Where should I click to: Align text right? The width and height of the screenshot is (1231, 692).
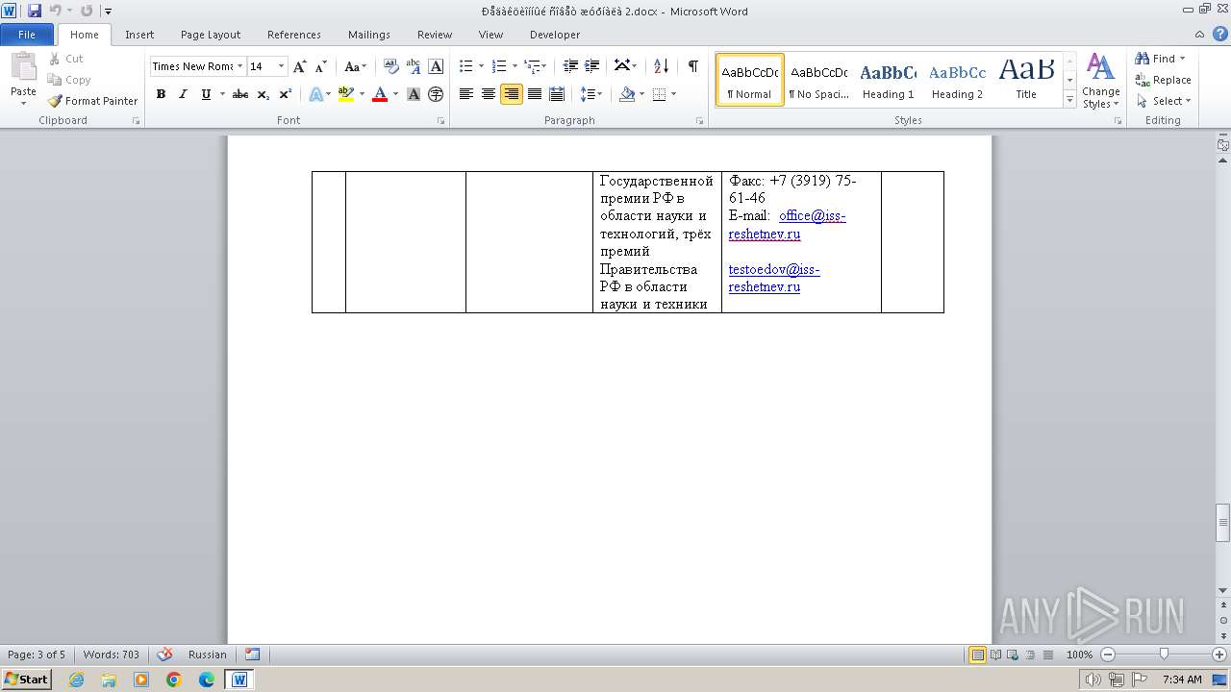512,94
